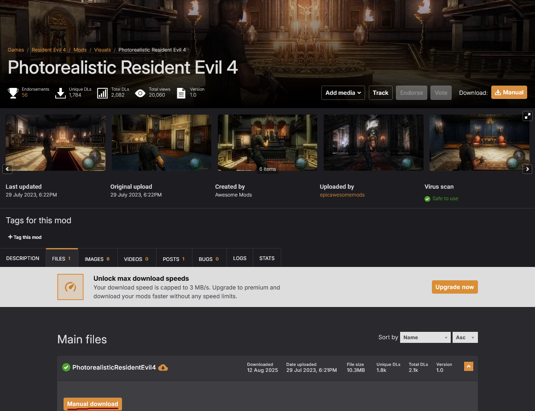
Task: Open first gallery thumbnail with candle table
Action: pyautogui.click(x=55, y=143)
